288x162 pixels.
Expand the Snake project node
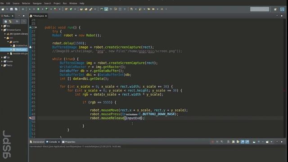(x=2, y=61)
